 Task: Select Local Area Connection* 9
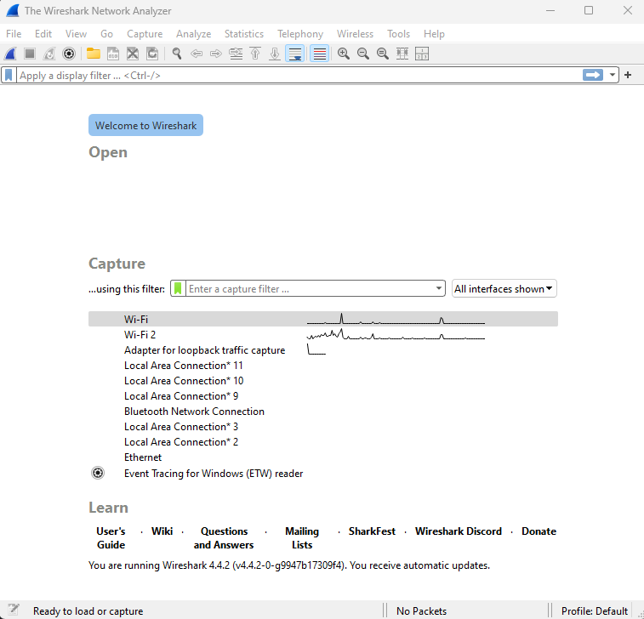click(181, 396)
